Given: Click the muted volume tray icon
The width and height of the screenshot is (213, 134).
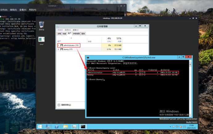Looking at the screenshot, I should (181, 127).
